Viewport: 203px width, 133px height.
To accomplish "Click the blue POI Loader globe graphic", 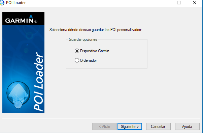I will tap(18, 95).
